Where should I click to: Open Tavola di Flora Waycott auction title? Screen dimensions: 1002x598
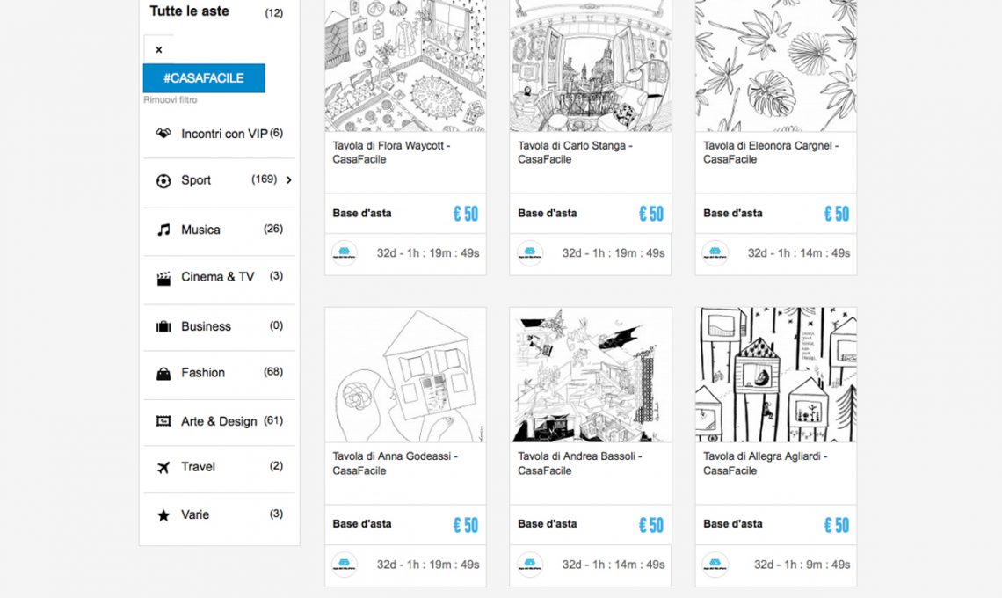(x=391, y=152)
